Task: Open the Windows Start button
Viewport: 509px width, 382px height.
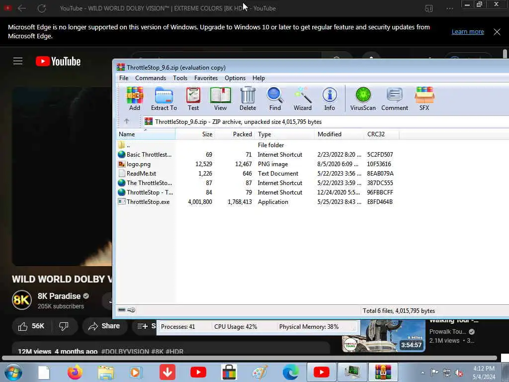Action: (x=13, y=372)
